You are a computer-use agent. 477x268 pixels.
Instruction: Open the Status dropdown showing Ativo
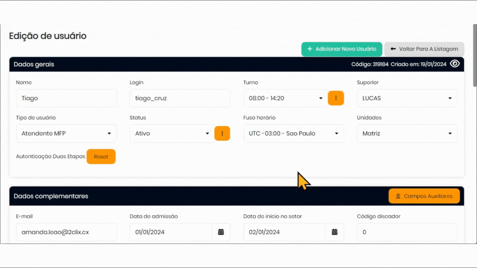coord(172,134)
